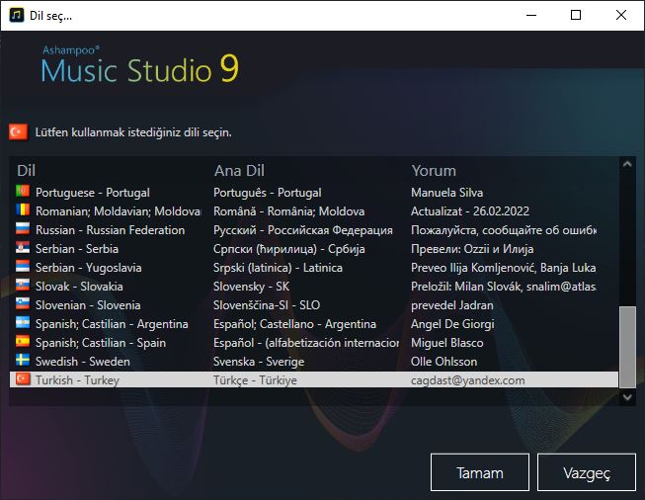Select Portuguese - Portugal language
This screenshot has width=645, height=500.
click(93, 193)
